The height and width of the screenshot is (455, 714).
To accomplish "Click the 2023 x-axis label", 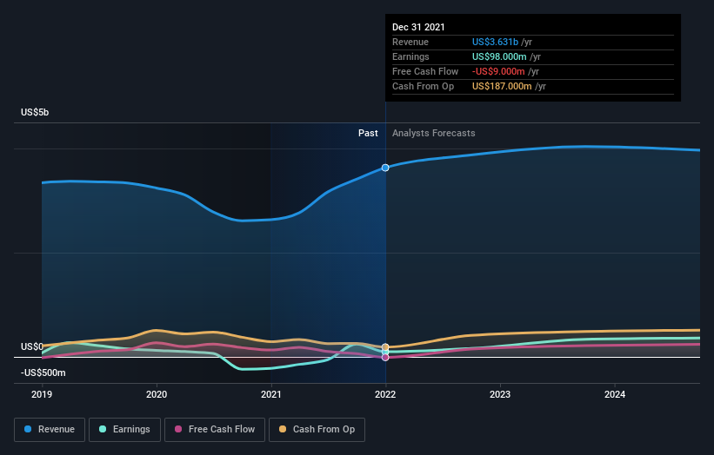I will [500, 394].
